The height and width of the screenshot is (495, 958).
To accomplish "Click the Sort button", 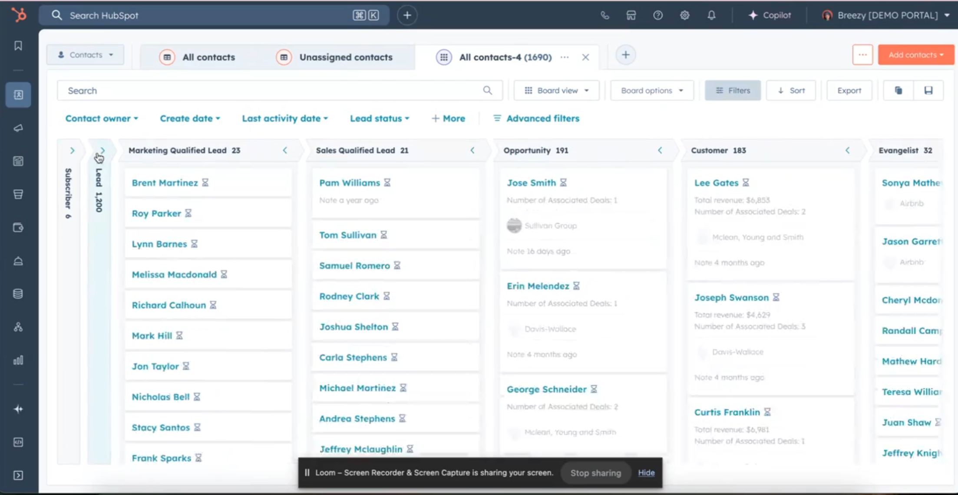I will tap(791, 90).
